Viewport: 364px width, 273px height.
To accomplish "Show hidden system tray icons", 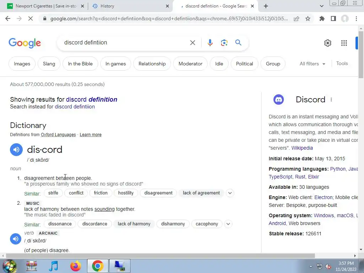I will point(311,266).
